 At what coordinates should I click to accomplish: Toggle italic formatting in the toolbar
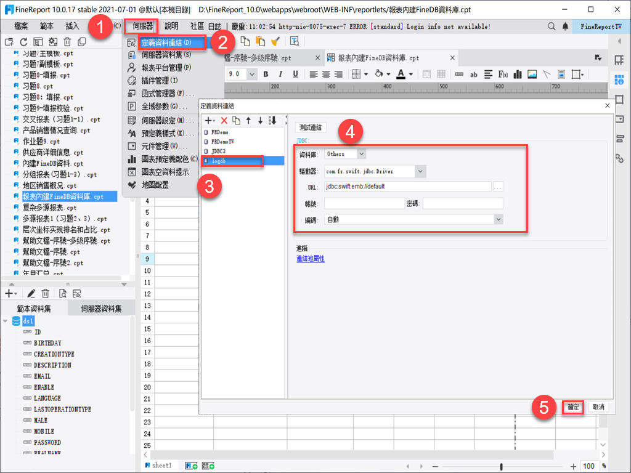[x=279, y=75]
